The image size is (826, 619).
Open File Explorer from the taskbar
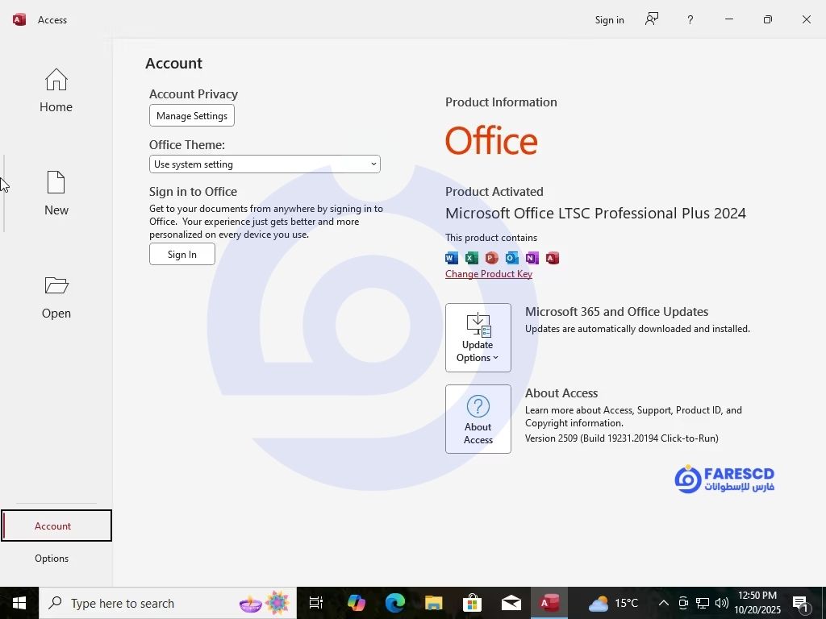(433, 603)
